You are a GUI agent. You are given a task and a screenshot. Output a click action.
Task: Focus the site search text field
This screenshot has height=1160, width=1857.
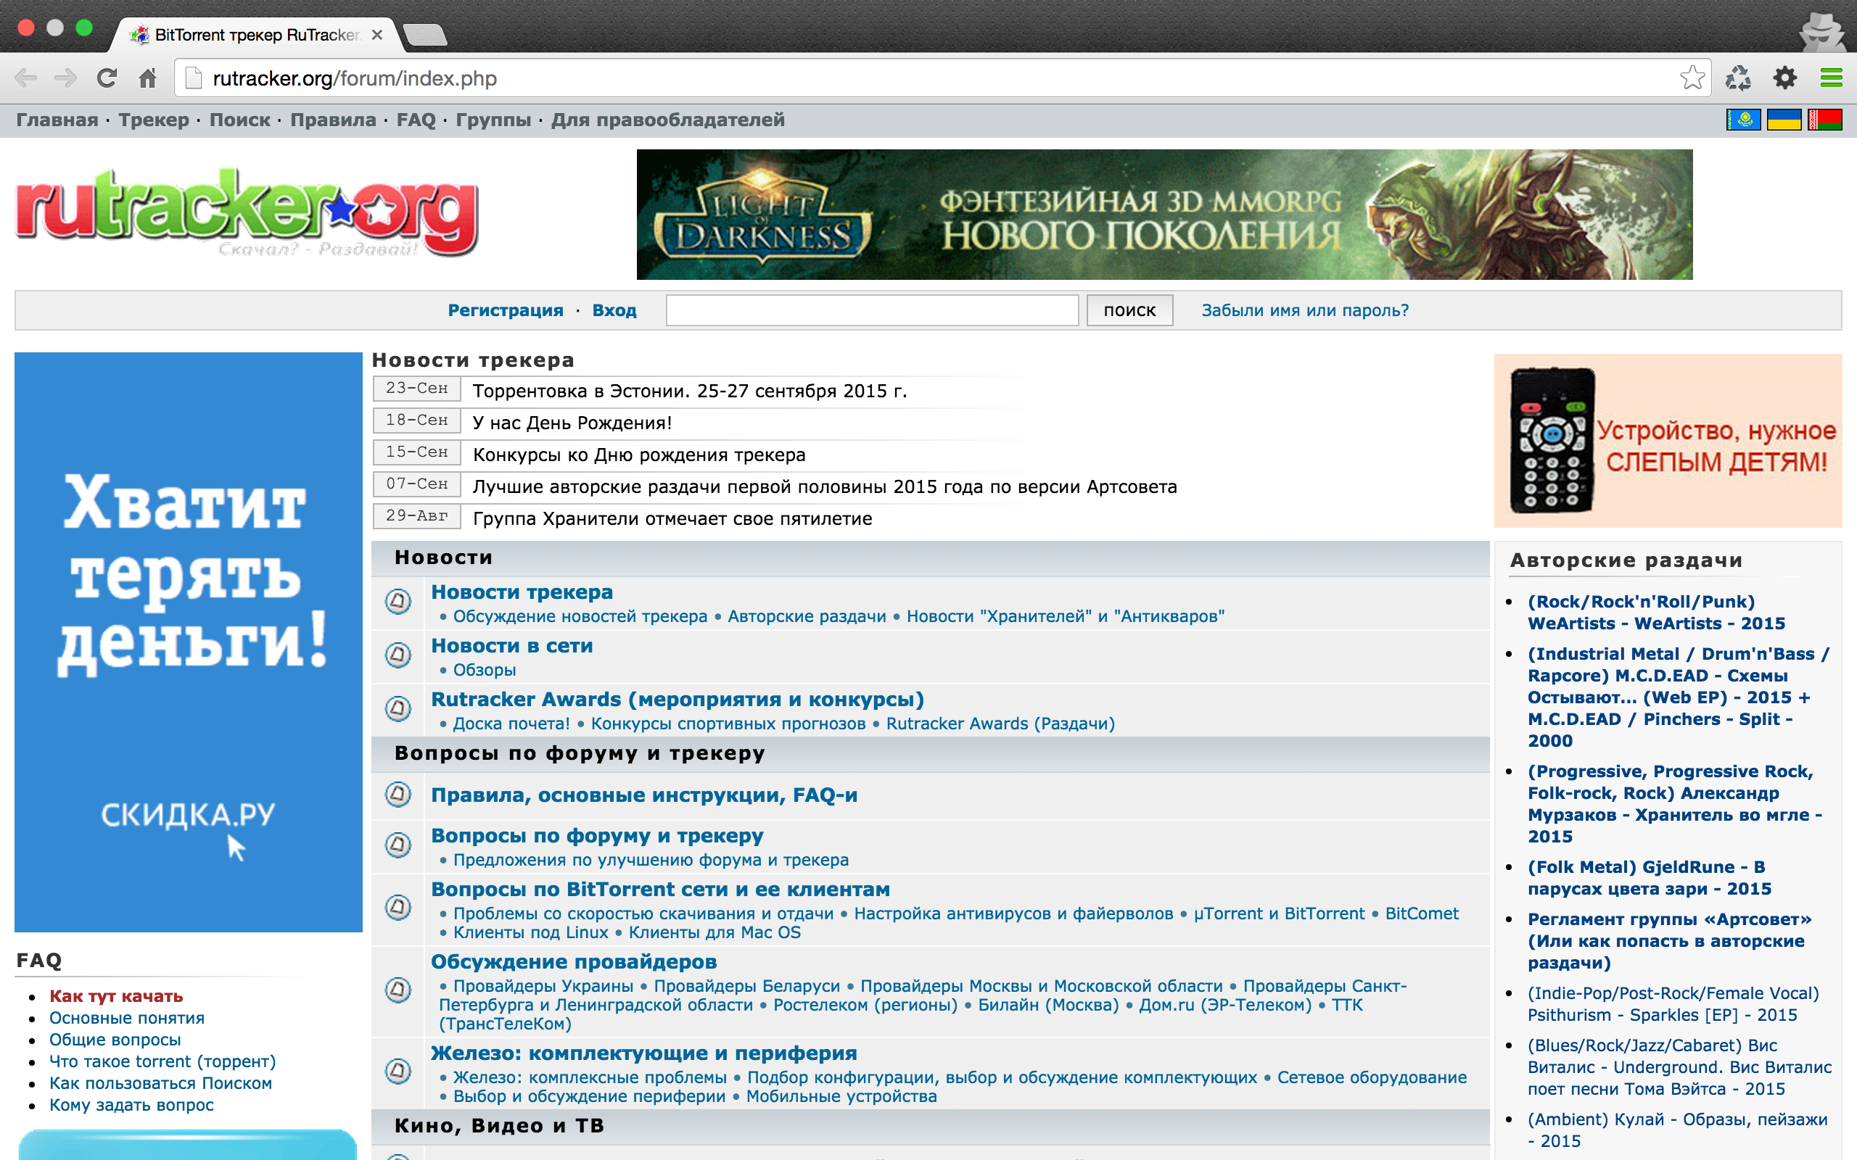click(x=873, y=310)
